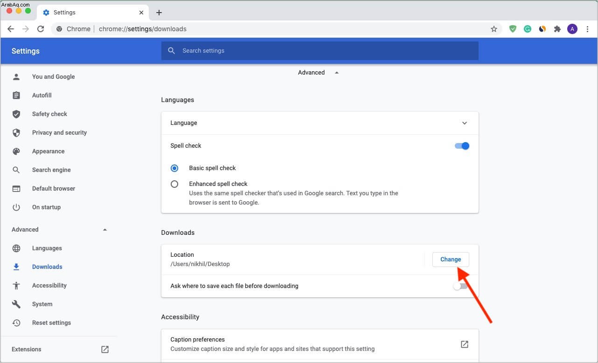This screenshot has width=598, height=363.
Task: Open Search engine settings
Action: [51, 170]
